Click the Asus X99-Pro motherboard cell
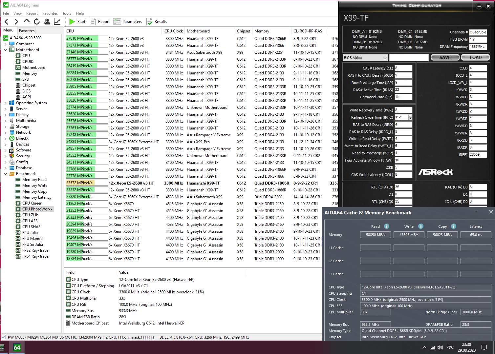The width and height of the screenshot is (495, 354). tap(198, 142)
